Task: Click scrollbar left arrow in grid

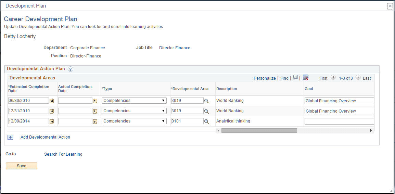Action: pos(218,130)
